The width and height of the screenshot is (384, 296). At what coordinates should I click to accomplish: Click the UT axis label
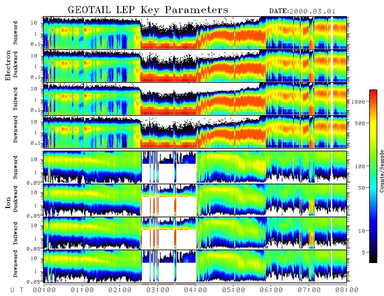[17, 290]
